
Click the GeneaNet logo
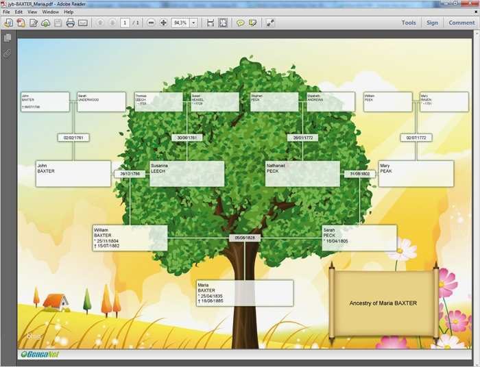click(x=40, y=355)
